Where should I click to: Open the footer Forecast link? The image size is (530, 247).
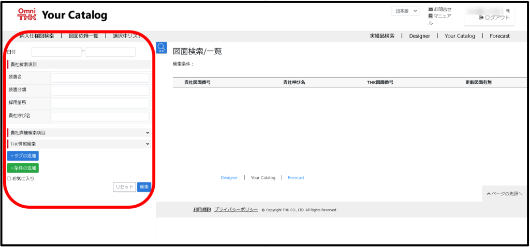[x=296, y=178]
